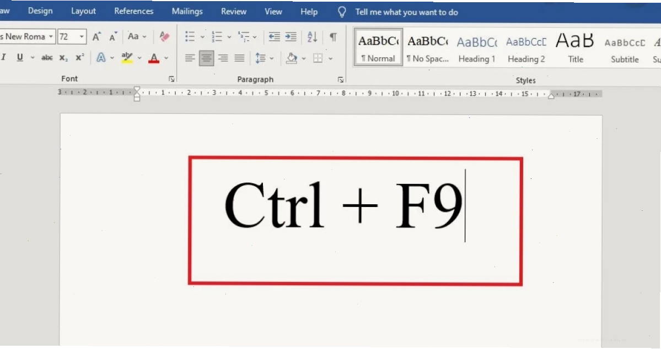This screenshot has width=661, height=349.
Task: Open the Layout tab
Action: click(x=83, y=11)
